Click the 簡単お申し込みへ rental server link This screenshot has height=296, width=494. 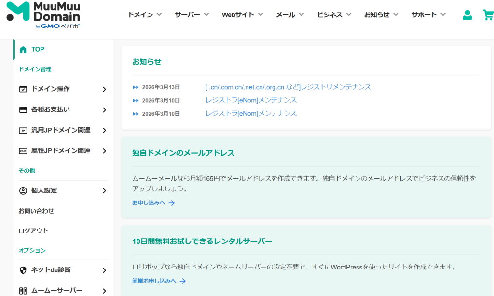pos(159,281)
